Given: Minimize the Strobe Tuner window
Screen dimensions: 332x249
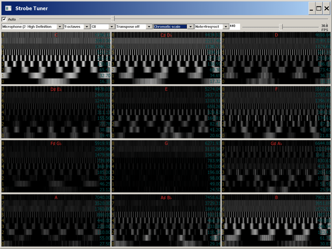Looking at the screenshot, I should click(311, 9).
